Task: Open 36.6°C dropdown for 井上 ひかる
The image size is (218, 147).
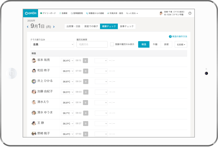Action: [x=67, y=82]
